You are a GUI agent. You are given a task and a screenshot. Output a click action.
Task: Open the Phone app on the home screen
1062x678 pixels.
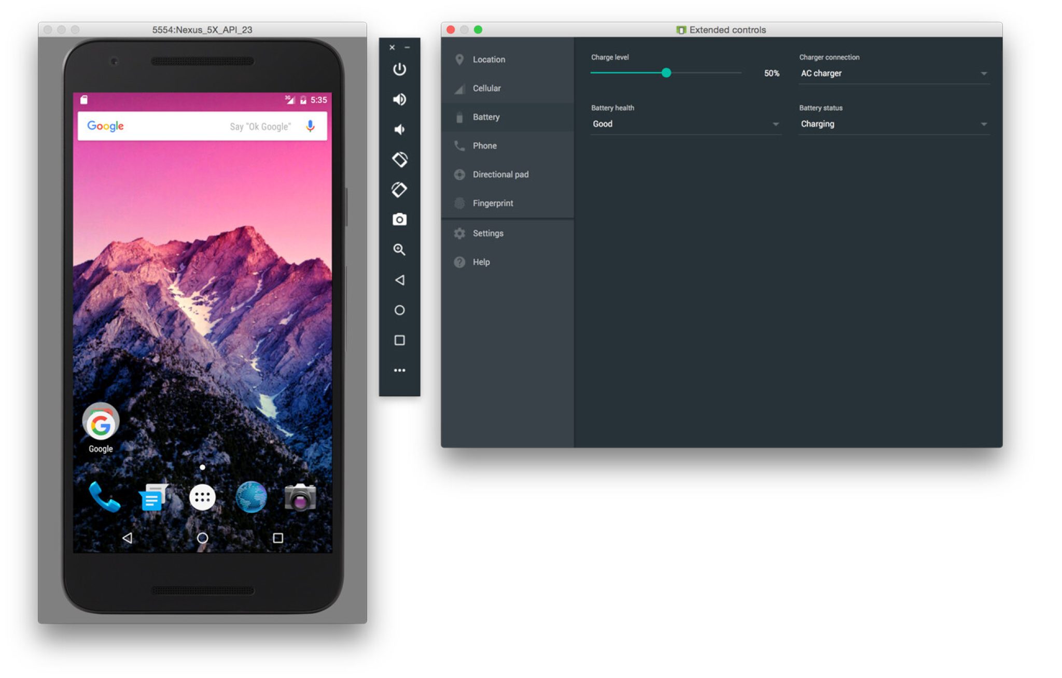[x=104, y=496]
